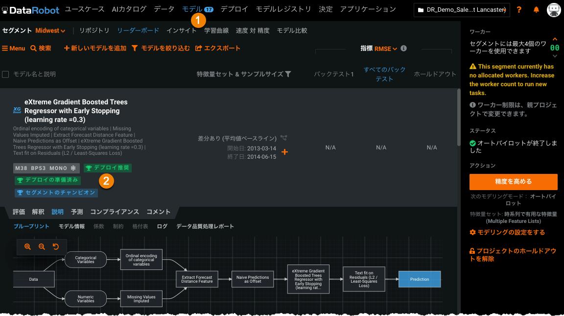Toggle the select-all models checkbox
Viewport: 564px width, 316px height.
click(x=6, y=74)
